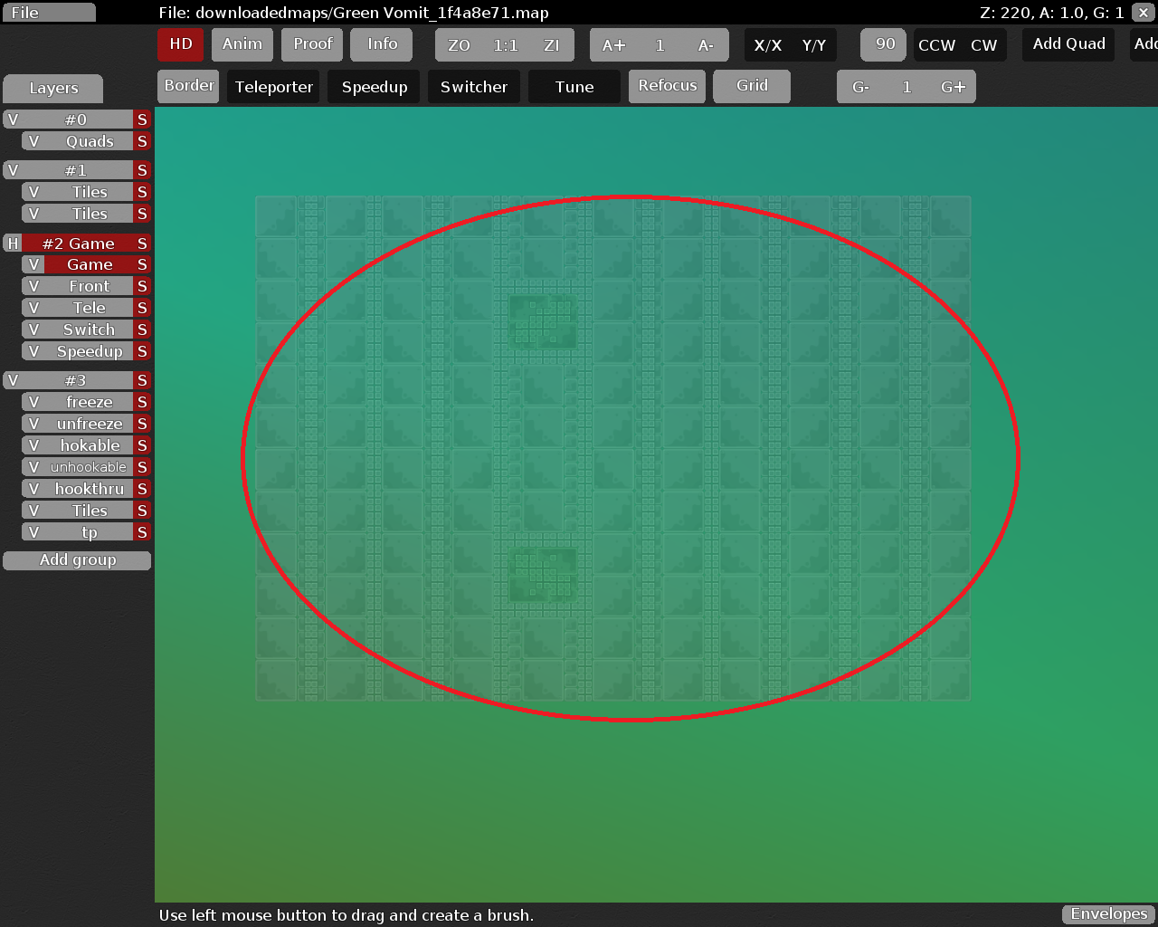Viewport: 1158px width, 927px height.
Task: Hide the Quads layer visibility
Action: (x=33, y=141)
